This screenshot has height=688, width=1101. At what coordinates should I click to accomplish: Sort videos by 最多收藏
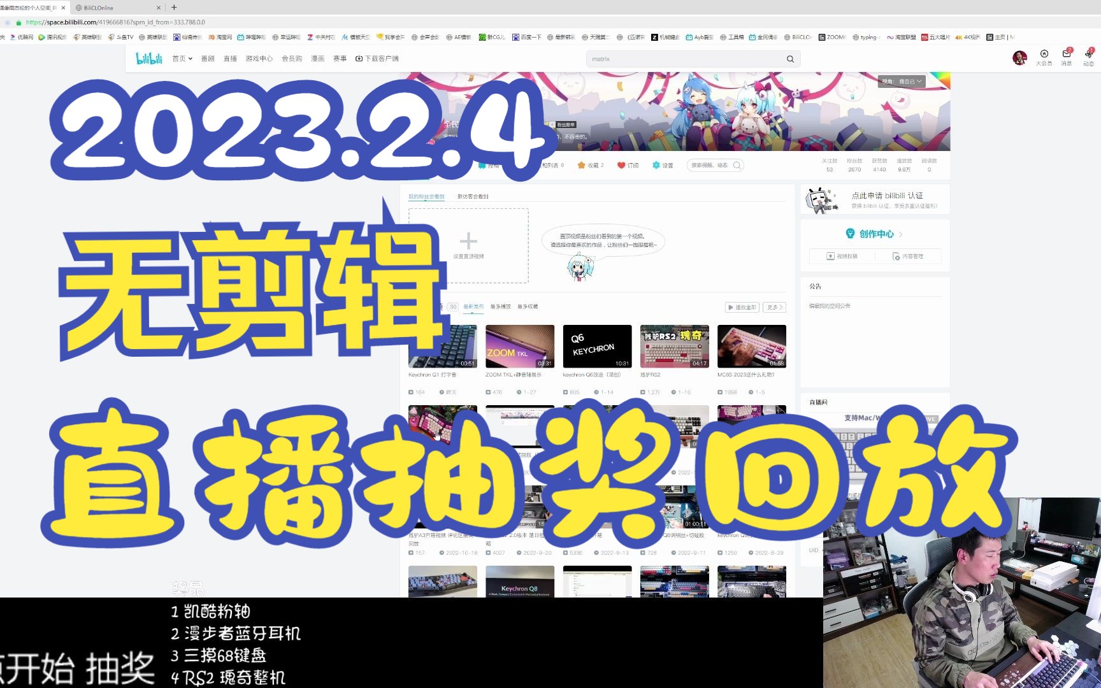[528, 306]
